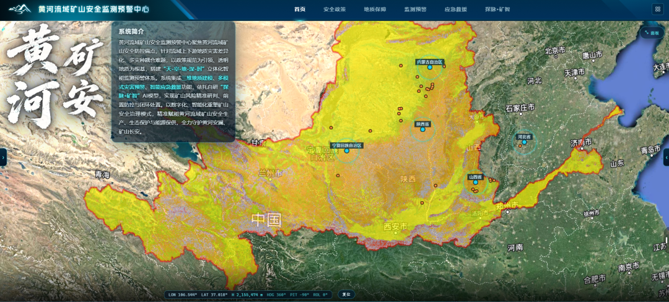The image size is (669, 302).
Task: Click the 唐山市 city label on map
Action: (592, 55)
